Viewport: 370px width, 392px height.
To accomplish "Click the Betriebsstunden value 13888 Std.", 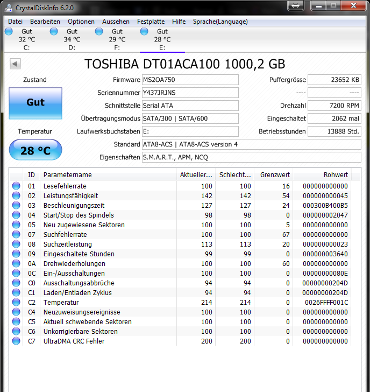I will click(x=335, y=131).
